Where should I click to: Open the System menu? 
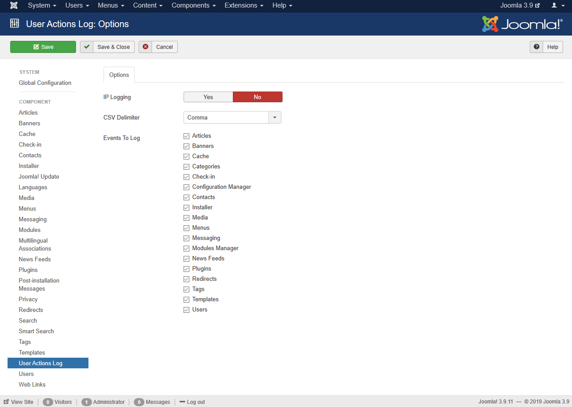point(42,5)
